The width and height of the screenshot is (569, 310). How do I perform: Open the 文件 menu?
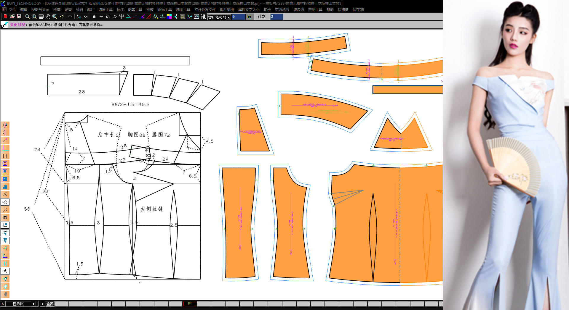12,10
